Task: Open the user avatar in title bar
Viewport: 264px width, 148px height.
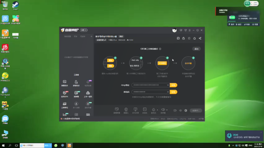Action: (x=174, y=30)
